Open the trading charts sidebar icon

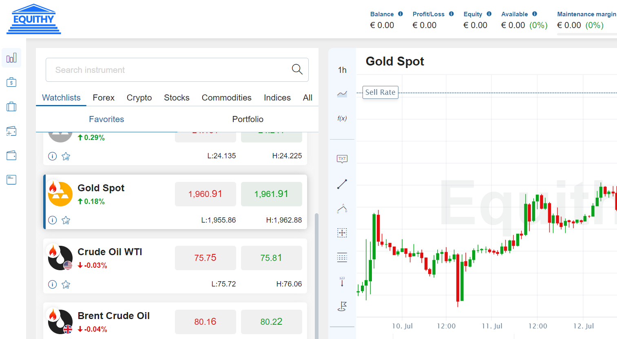click(11, 58)
